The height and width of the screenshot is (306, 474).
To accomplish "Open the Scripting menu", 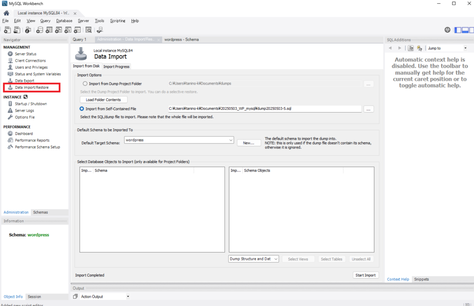I will [x=118, y=21].
